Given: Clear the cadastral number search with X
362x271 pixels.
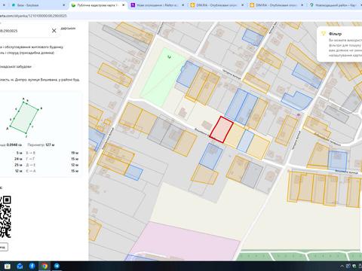Looking at the screenshot, I should [54, 31].
